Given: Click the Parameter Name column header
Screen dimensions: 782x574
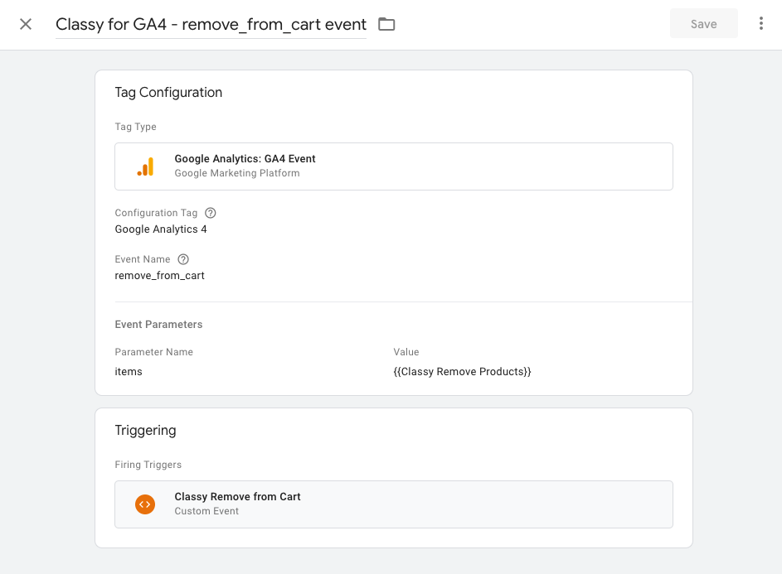Looking at the screenshot, I should click(x=153, y=352).
